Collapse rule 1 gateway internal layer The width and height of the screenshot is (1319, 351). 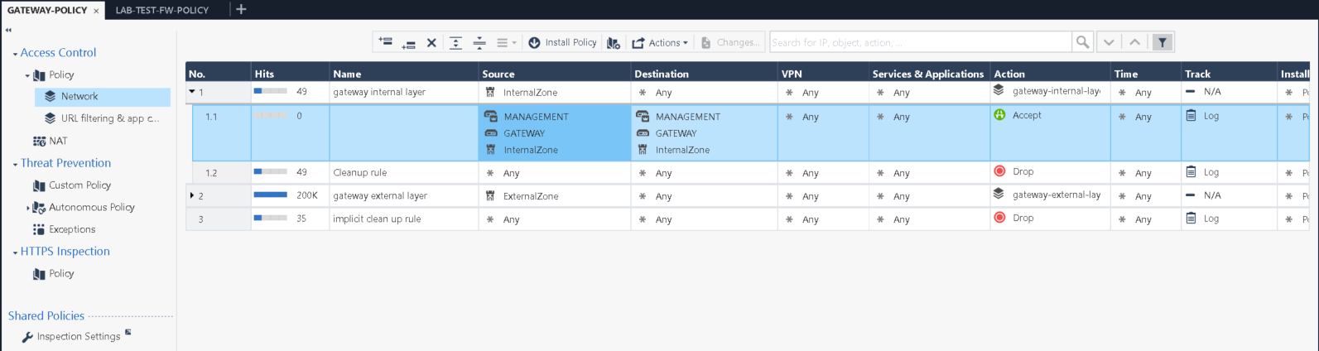coord(192,92)
